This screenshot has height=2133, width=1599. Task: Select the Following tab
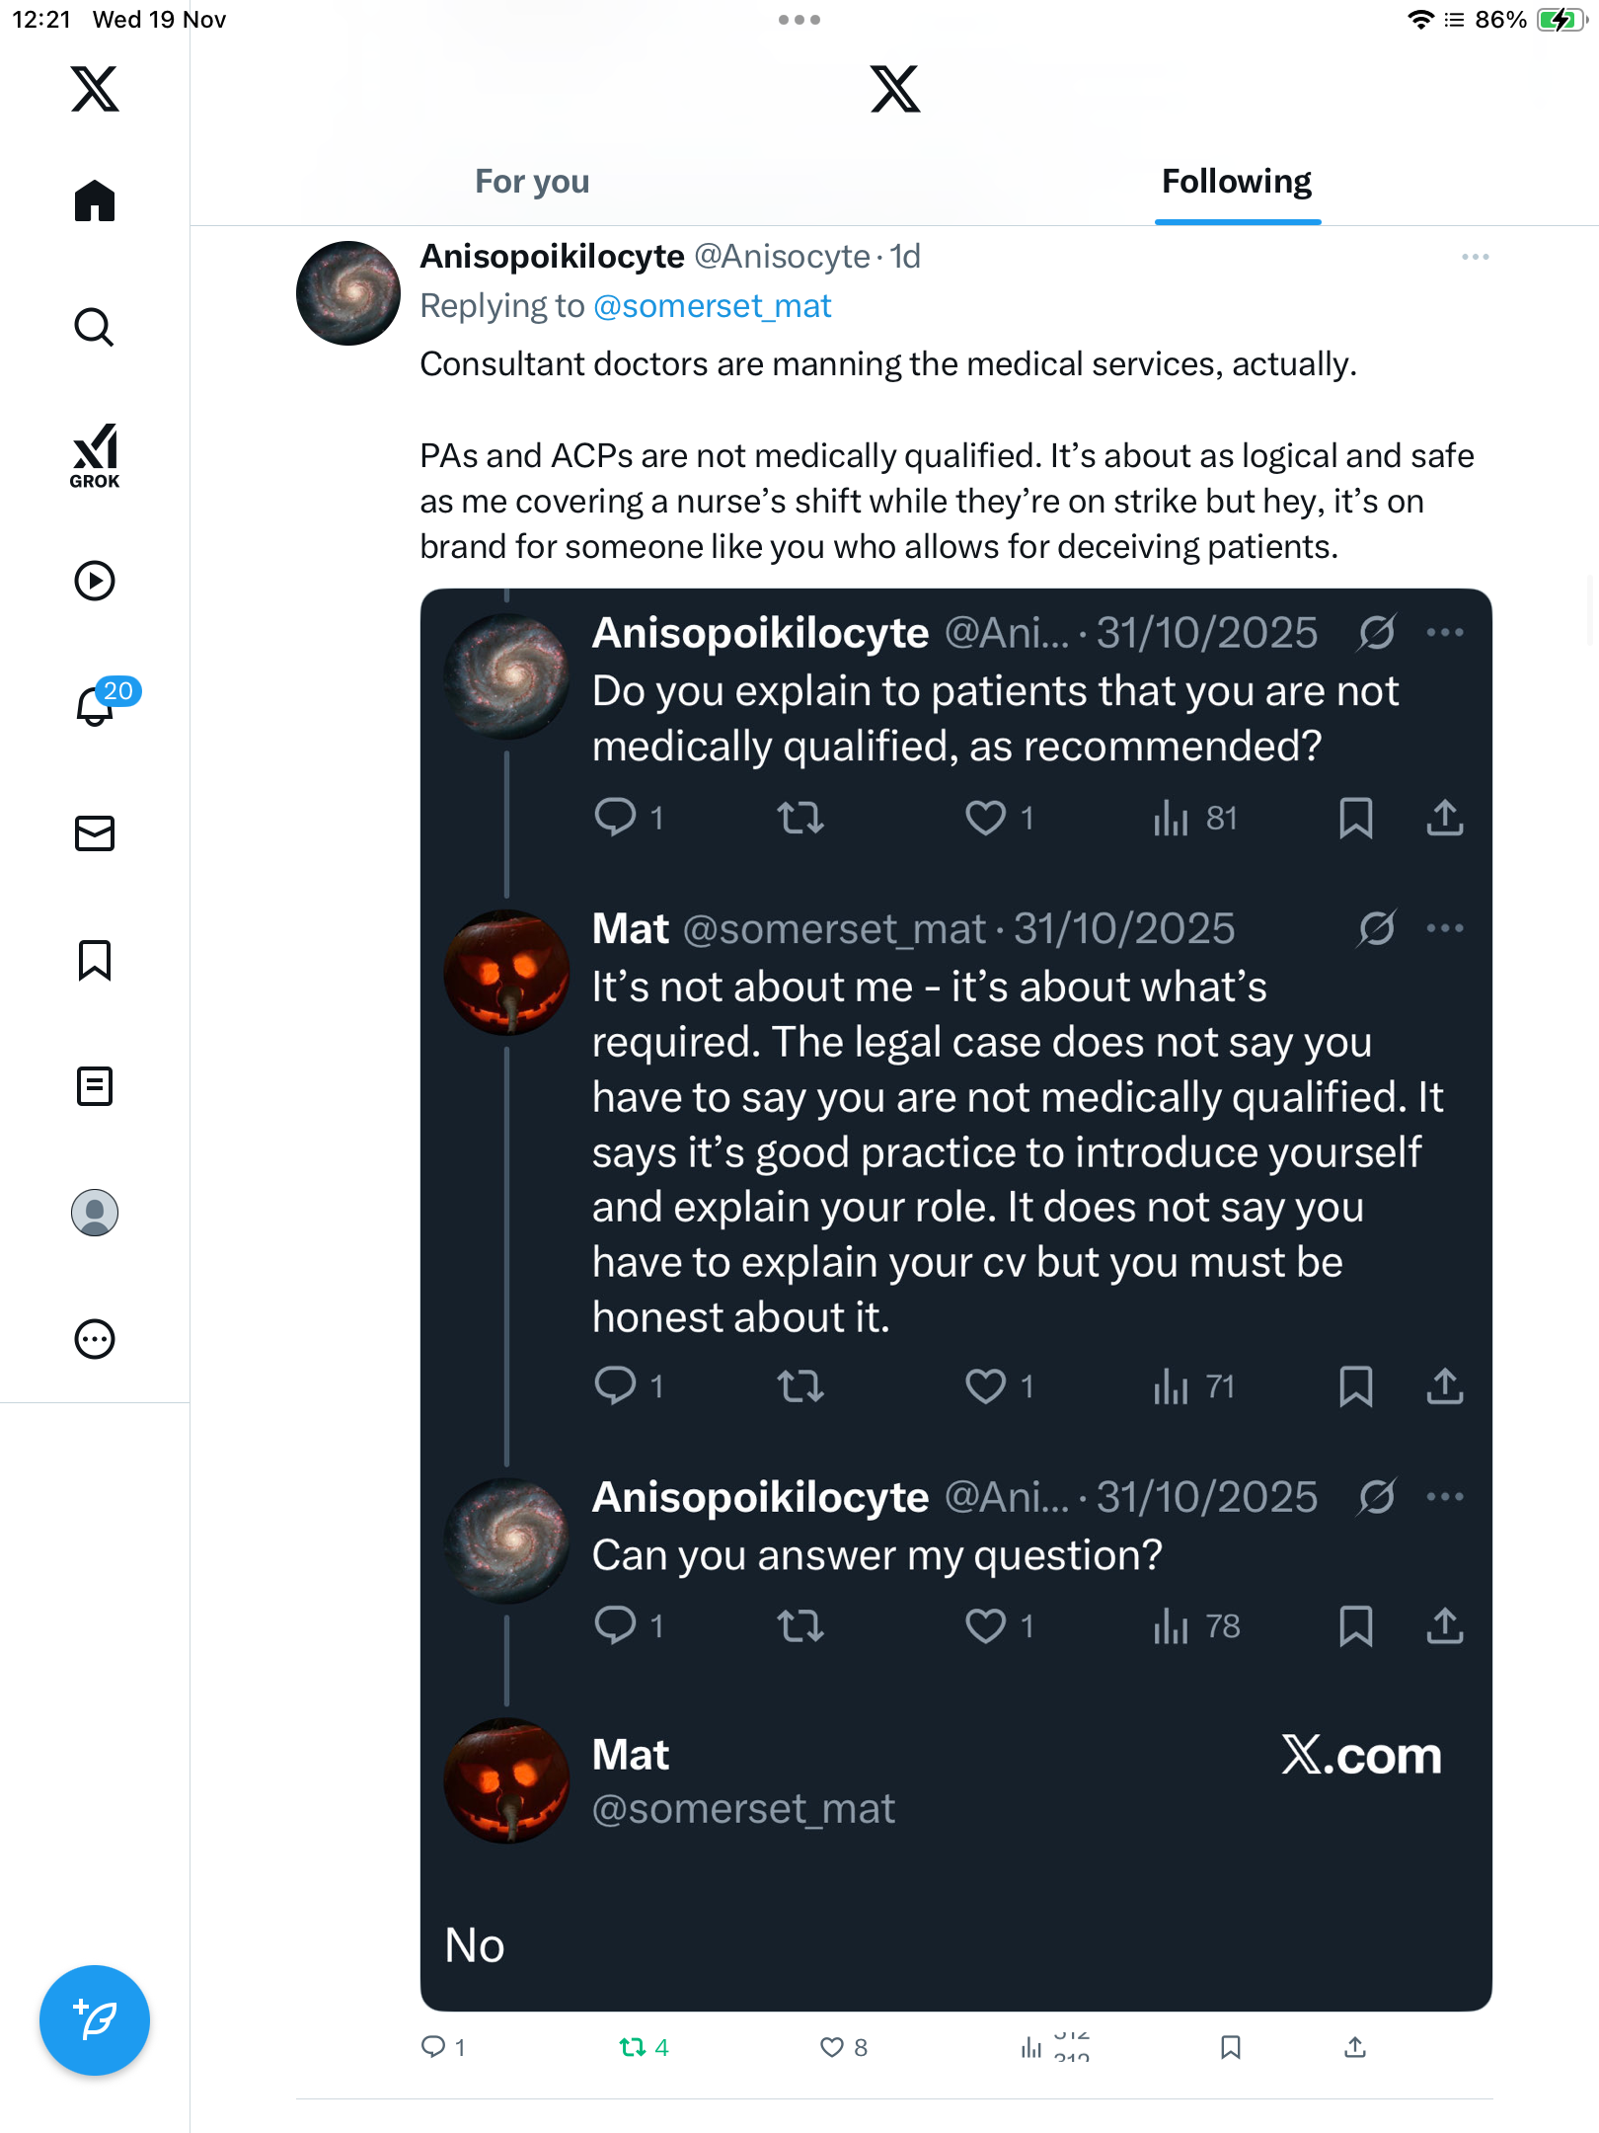1236,182
